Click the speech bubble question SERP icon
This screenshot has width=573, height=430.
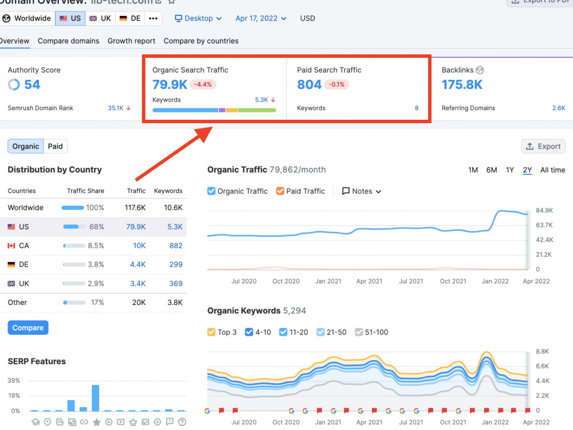click(x=170, y=421)
